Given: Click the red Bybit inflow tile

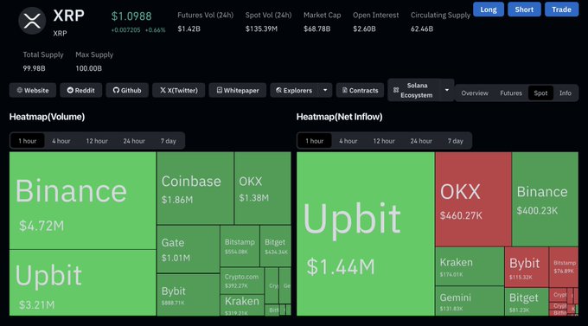Looking at the screenshot, I should click(527, 267).
